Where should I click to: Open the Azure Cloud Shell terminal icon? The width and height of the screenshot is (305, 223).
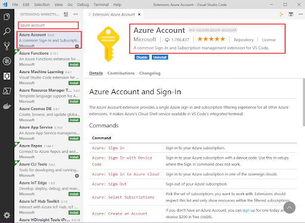(7, 91)
